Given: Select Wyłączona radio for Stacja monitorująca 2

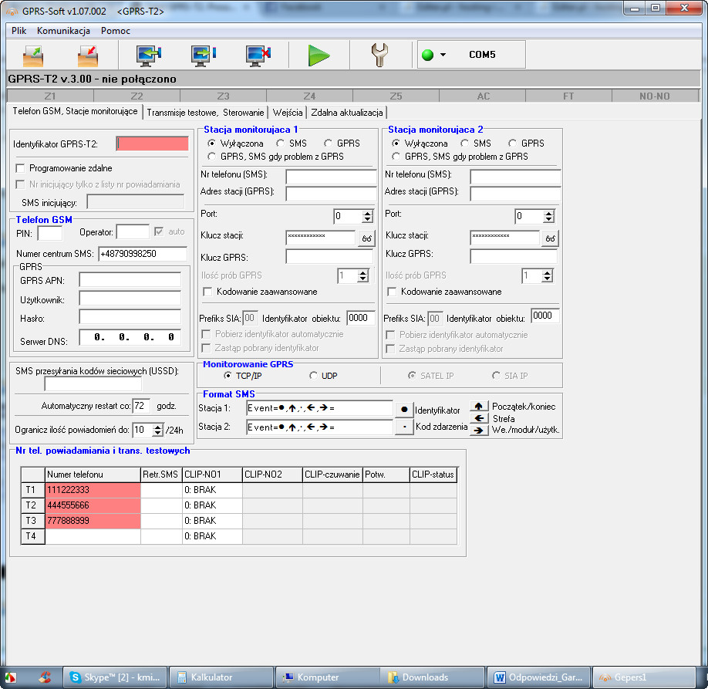Looking at the screenshot, I should 396,144.
